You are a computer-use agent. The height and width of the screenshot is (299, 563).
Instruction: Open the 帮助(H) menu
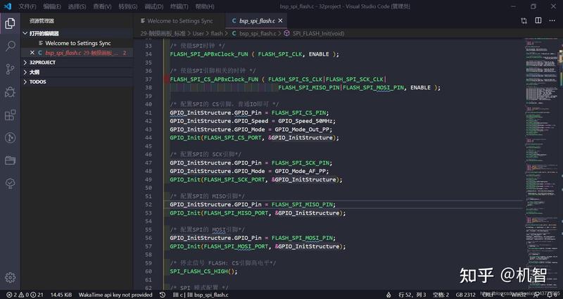(205, 6)
